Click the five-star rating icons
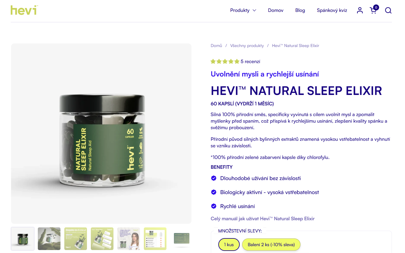405x253 pixels. 225,62
